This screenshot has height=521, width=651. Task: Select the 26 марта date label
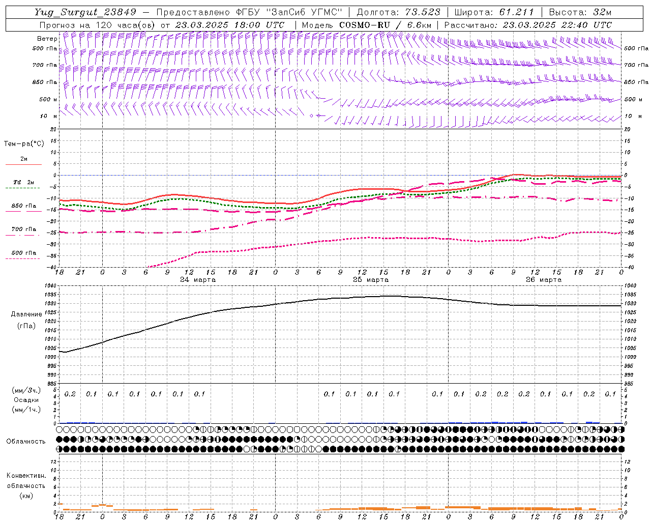coord(544,280)
